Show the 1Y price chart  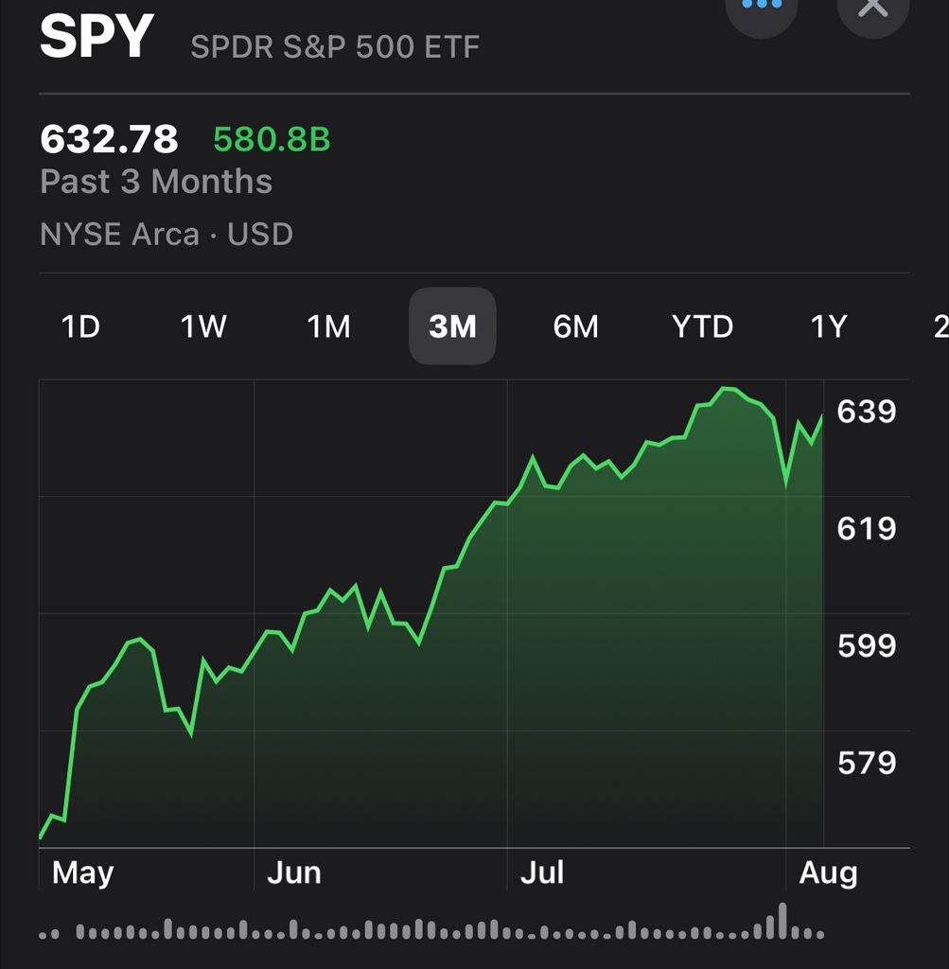[828, 326]
